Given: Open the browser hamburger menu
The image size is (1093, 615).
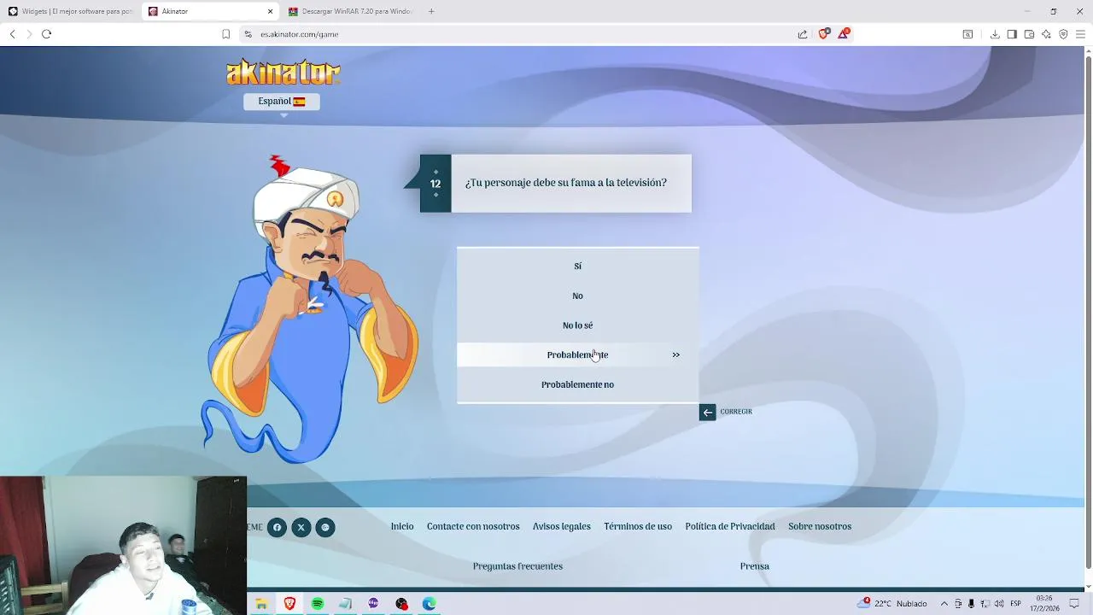Looking at the screenshot, I should click(x=1080, y=34).
